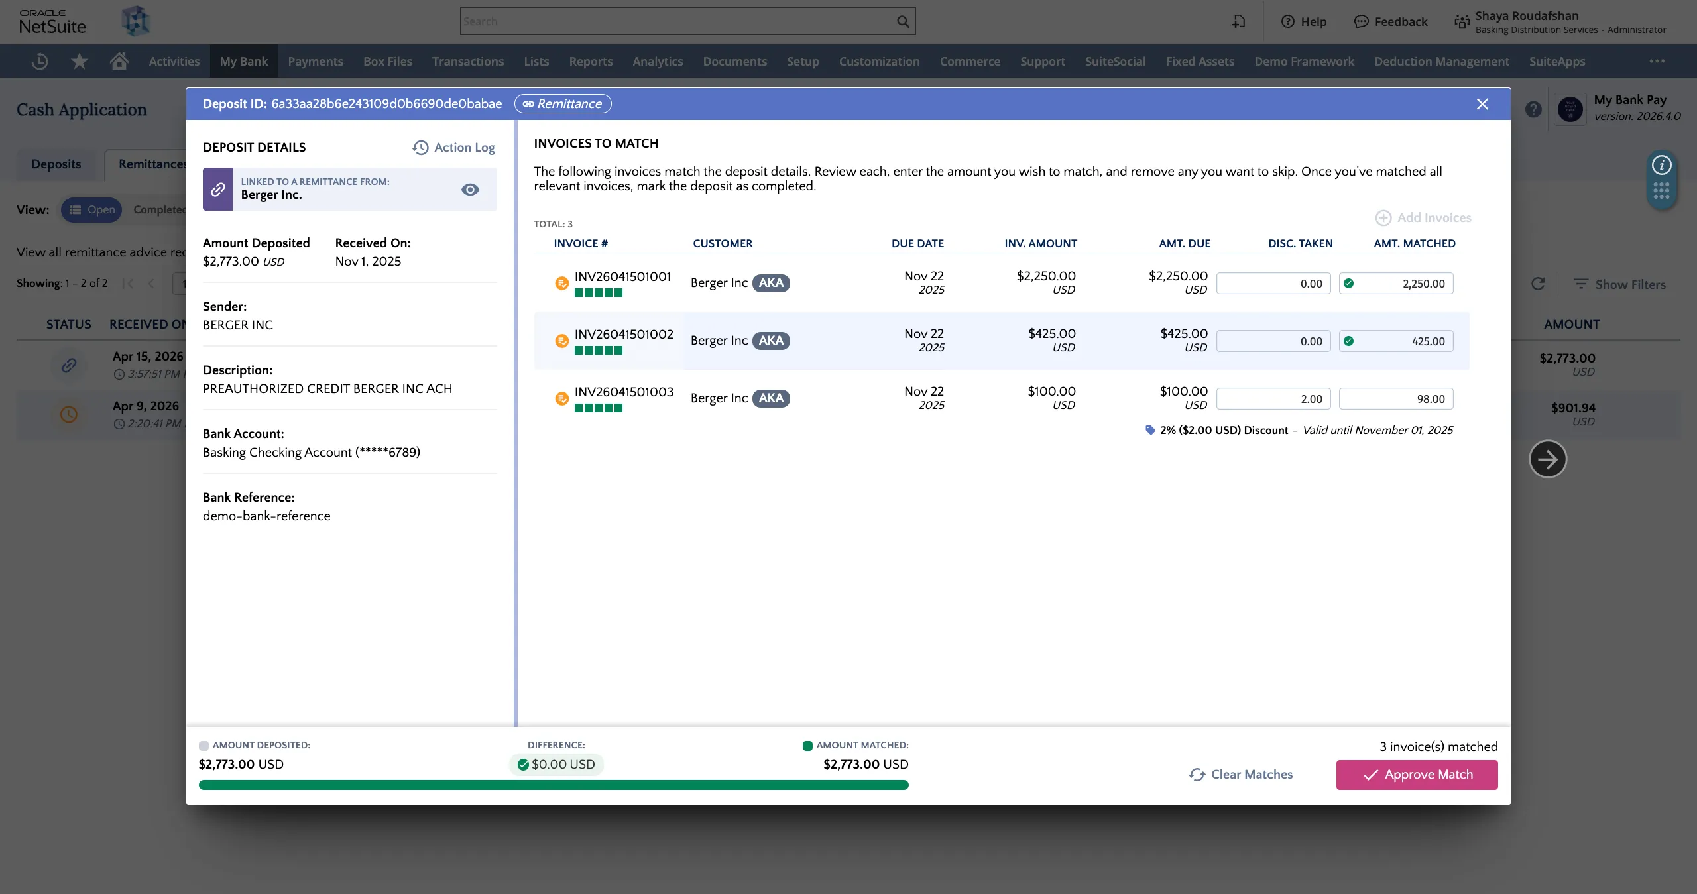The width and height of the screenshot is (1697, 894).
Task: Open the Recent Records clock icon
Action: (x=40, y=61)
